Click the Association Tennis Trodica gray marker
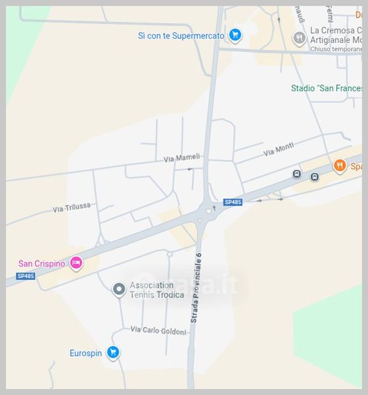Image resolution: width=368 pixels, height=395 pixels. pos(119,290)
